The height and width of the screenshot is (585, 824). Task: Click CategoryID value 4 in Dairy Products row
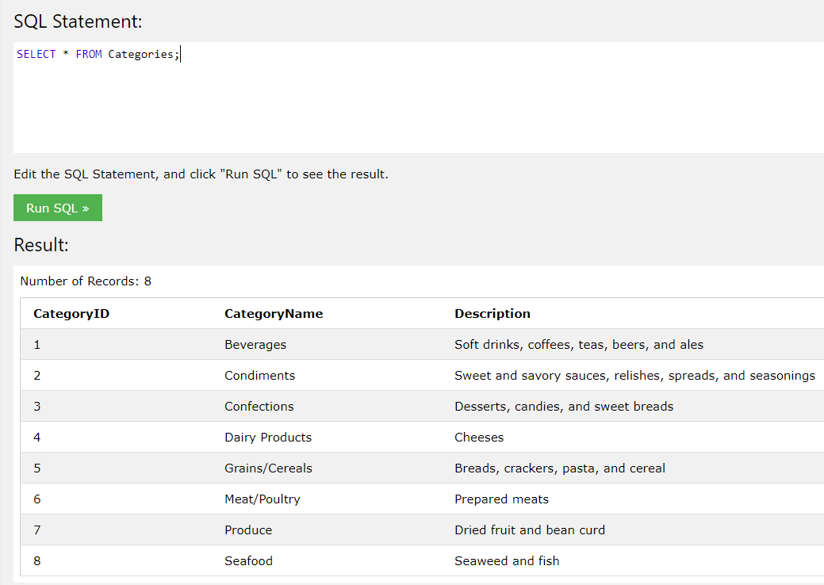(x=36, y=438)
